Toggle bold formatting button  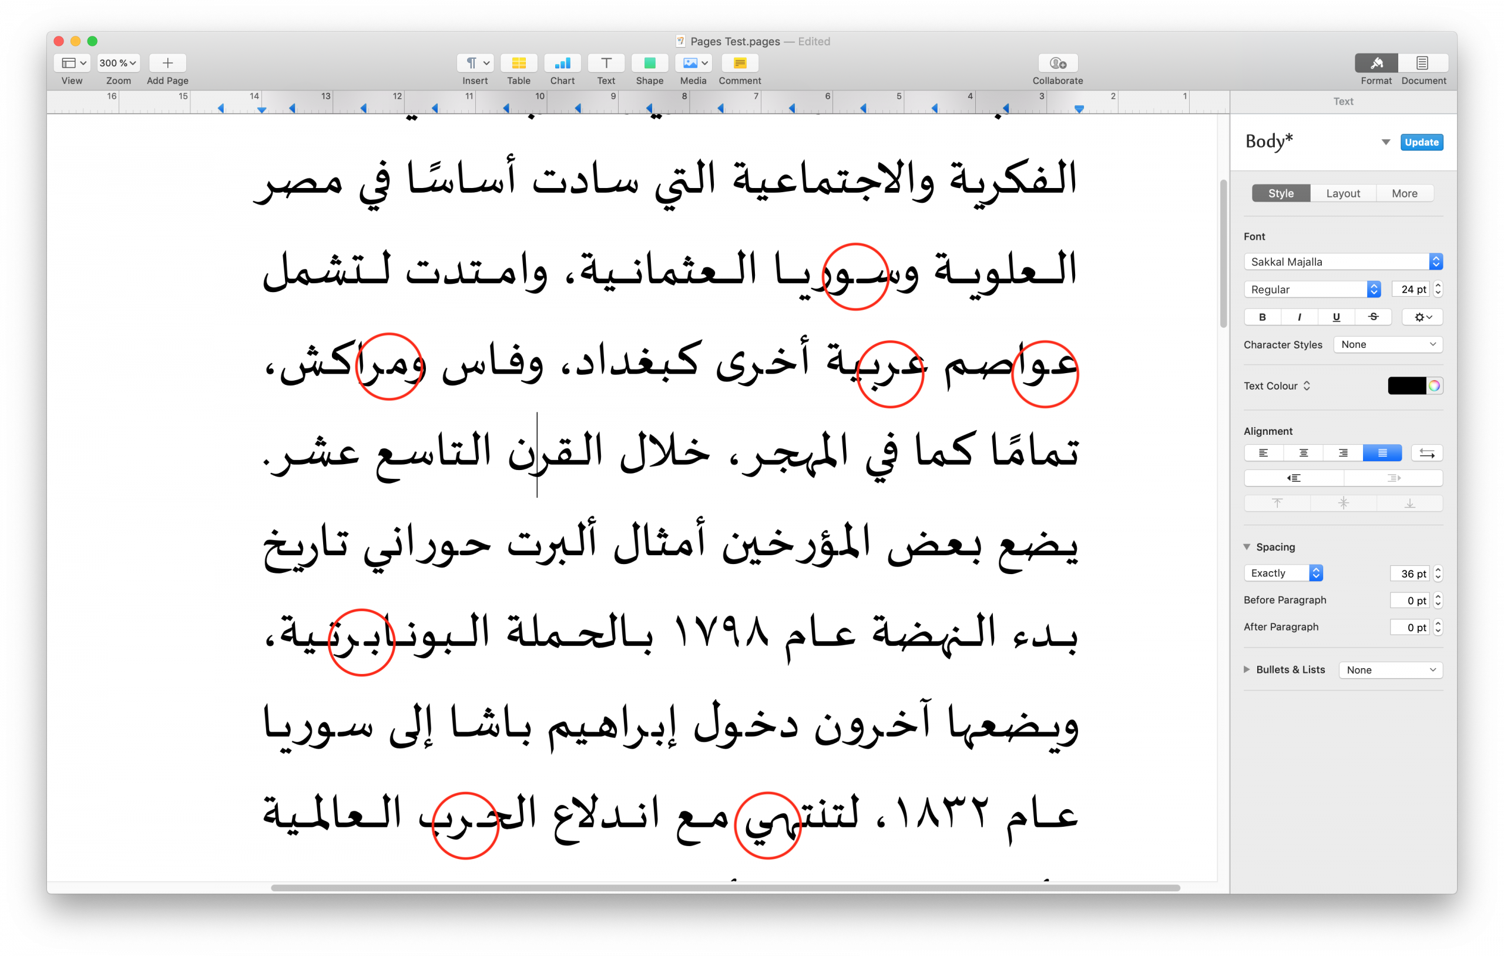(x=1263, y=317)
